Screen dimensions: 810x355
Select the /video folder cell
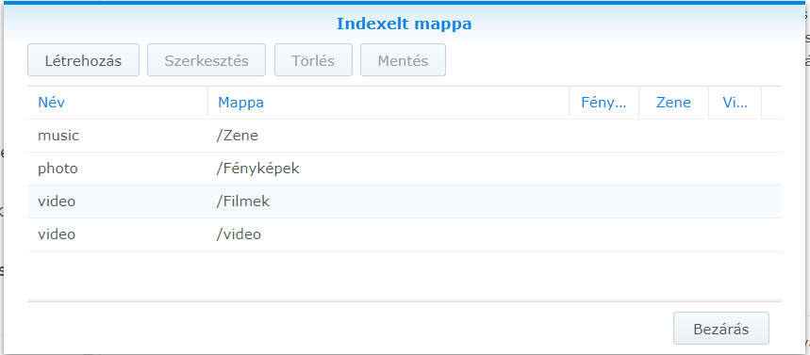point(239,234)
